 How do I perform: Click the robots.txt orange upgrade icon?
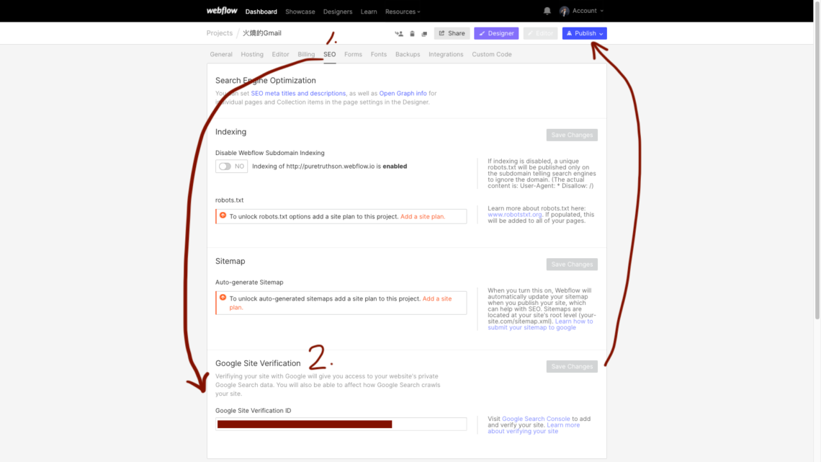223,216
